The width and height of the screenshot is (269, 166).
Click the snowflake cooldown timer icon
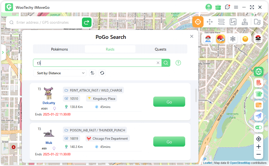pyautogui.click(x=233, y=39)
